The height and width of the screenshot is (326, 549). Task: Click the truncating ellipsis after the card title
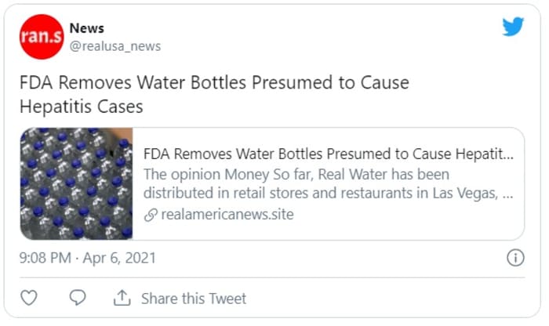click(507, 153)
